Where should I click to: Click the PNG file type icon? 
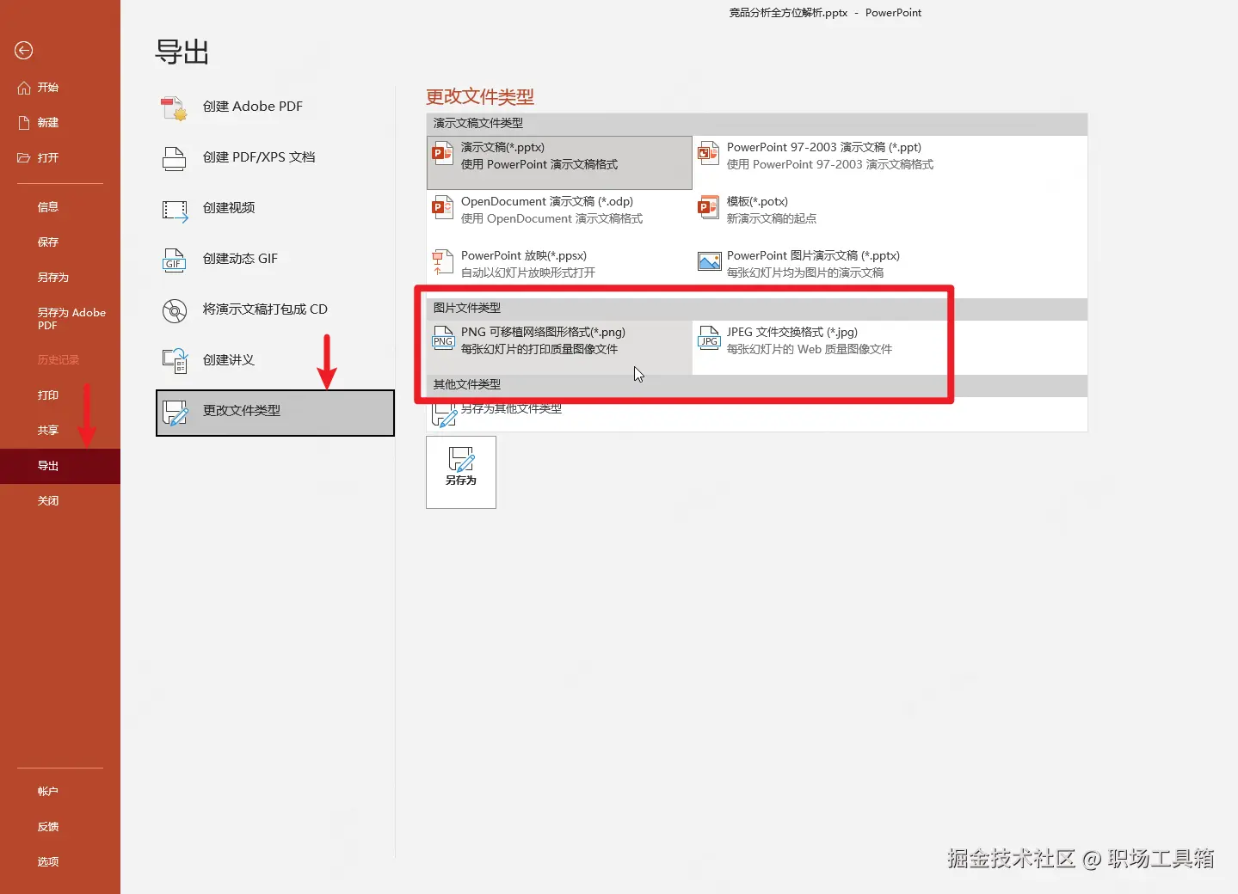(443, 339)
